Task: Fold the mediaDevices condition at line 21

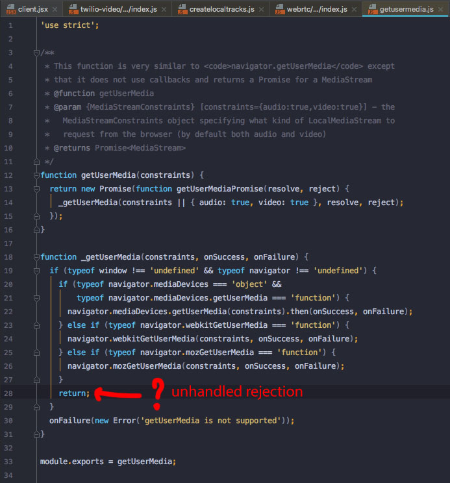Action: (x=36, y=298)
